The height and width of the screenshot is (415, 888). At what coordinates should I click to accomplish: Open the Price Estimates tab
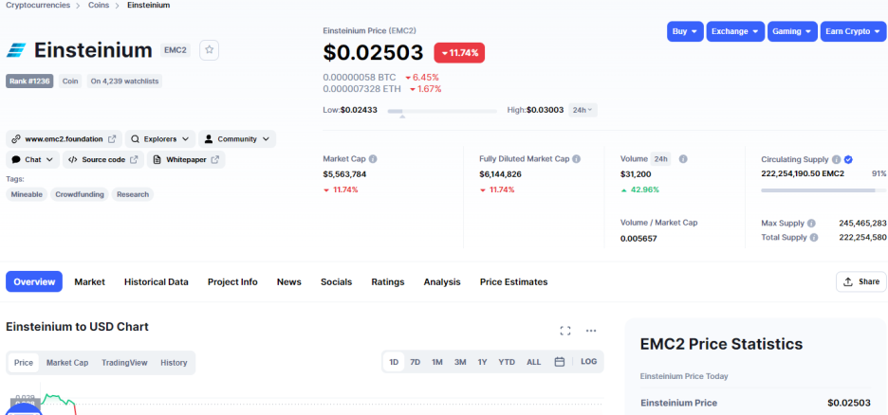click(513, 281)
